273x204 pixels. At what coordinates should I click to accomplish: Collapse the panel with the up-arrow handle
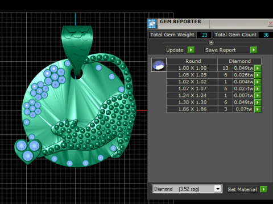pos(211,42)
